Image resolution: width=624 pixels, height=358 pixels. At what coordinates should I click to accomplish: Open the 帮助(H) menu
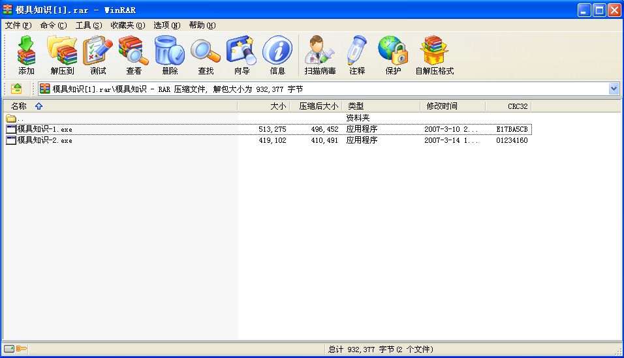[x=202, y=25]
